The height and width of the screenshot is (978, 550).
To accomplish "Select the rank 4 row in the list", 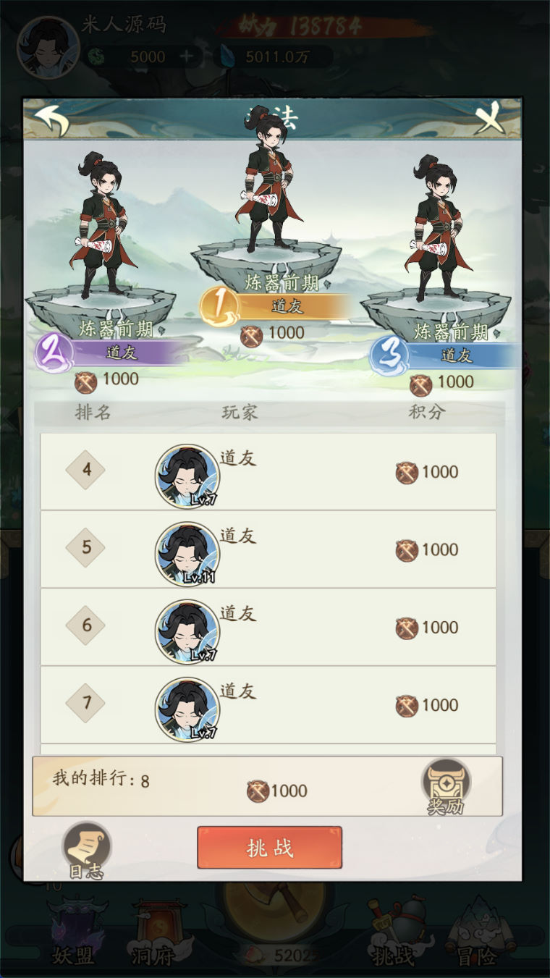I will pyautogui.click(x=268, y=471).
